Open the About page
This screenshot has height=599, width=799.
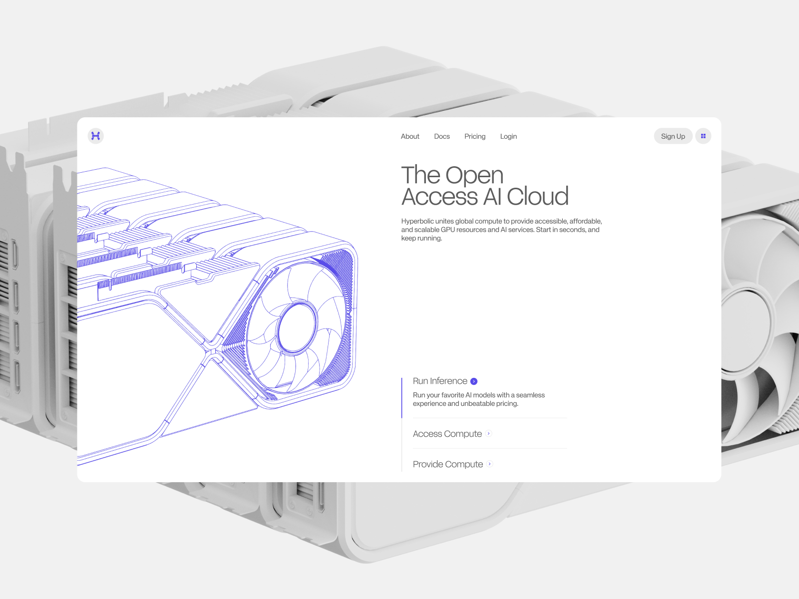410,136
